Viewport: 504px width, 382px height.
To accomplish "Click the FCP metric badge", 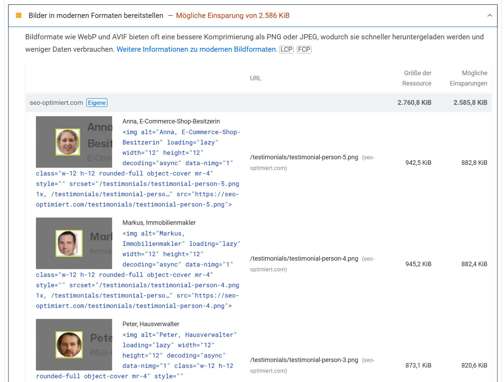I will 304,49.
